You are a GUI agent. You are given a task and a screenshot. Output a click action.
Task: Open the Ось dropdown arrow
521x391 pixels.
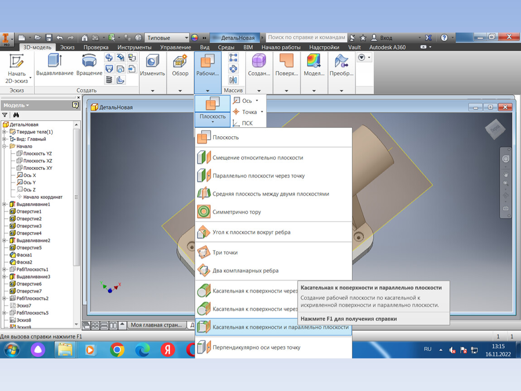point(257,100)
